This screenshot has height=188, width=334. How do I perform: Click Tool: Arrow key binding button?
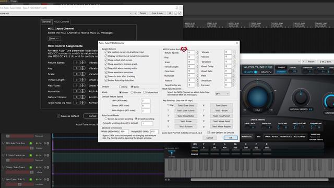click(x=186, y=121)
